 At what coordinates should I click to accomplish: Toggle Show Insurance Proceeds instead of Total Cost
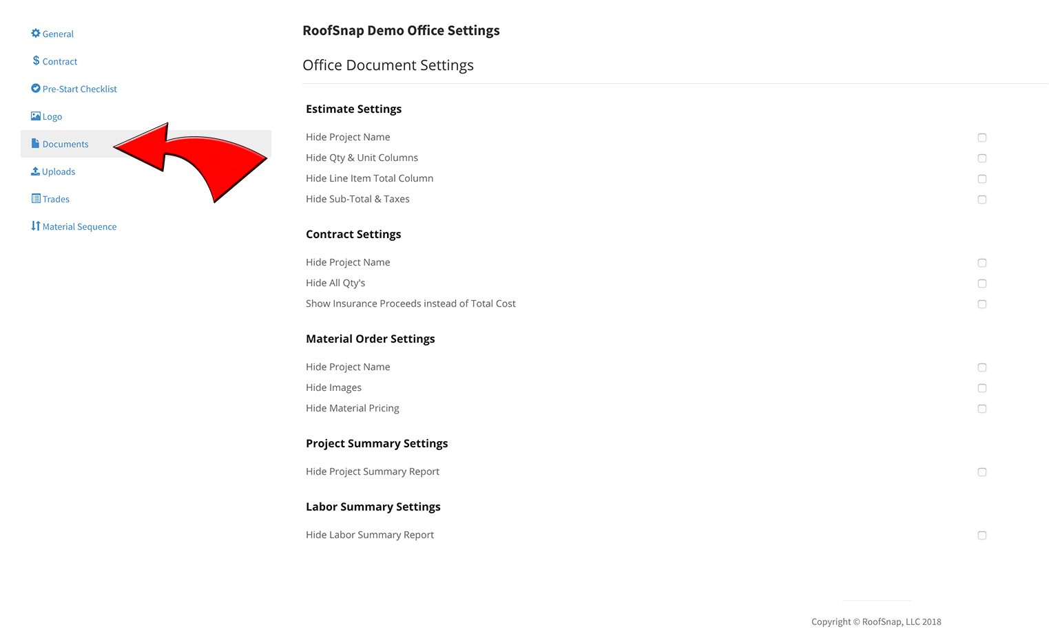[982, 304]
